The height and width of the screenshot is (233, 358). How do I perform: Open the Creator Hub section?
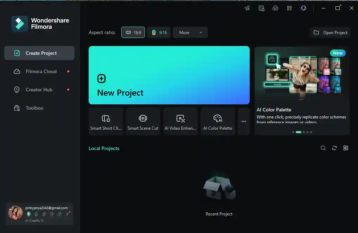click(x=39, y=90)
